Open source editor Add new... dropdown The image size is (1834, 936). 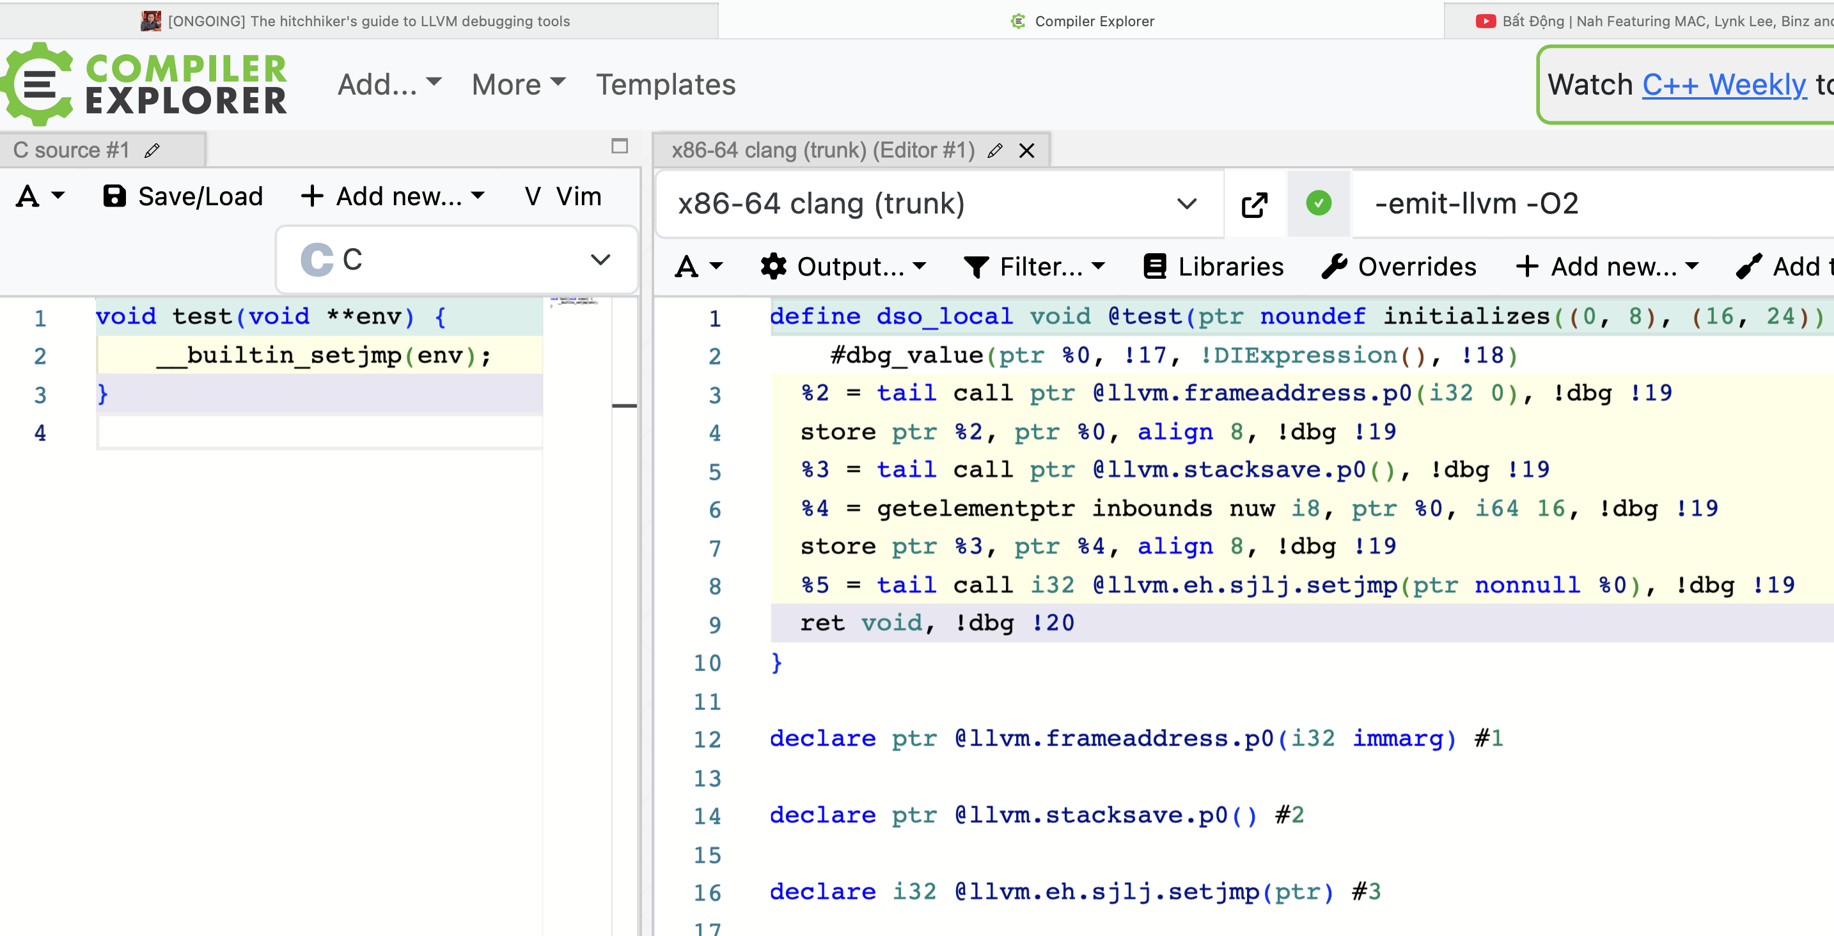coord(392,196)
